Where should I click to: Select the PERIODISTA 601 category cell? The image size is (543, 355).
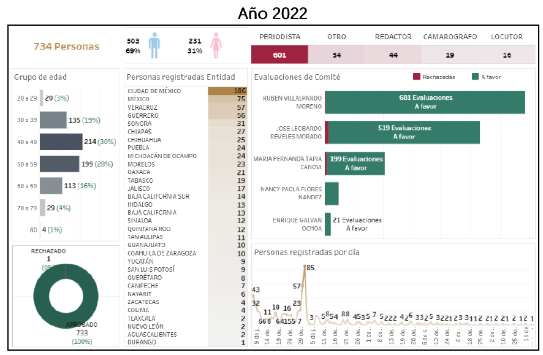pyautogui.click(x=279, y=55)
